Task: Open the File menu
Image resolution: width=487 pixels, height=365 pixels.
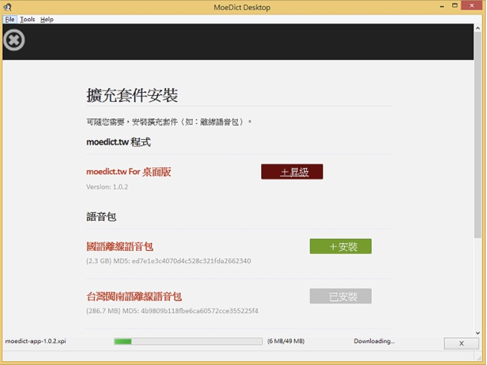Action: click(10, 19)
